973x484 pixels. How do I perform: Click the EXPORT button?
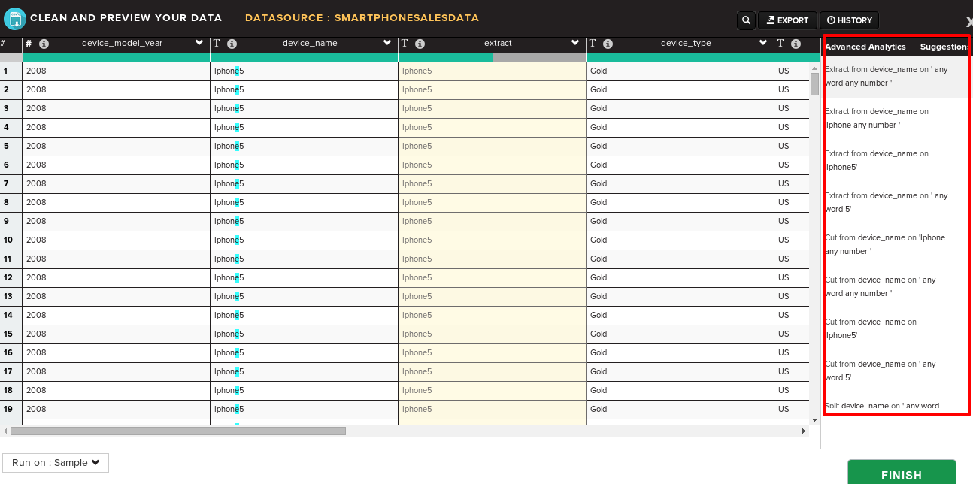click(787, 20)
